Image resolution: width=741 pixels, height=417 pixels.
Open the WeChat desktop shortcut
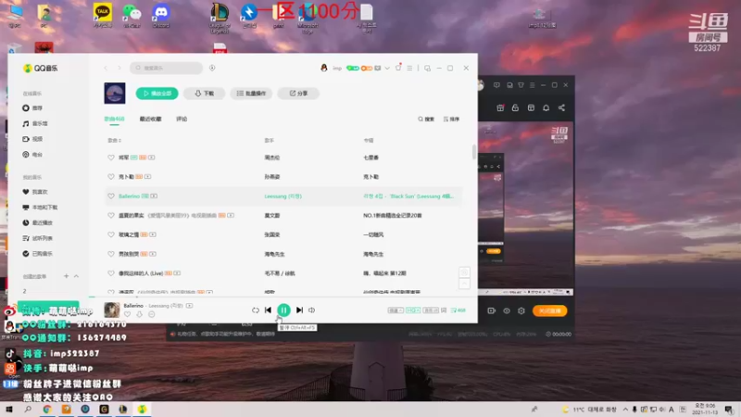click(132, 15)
